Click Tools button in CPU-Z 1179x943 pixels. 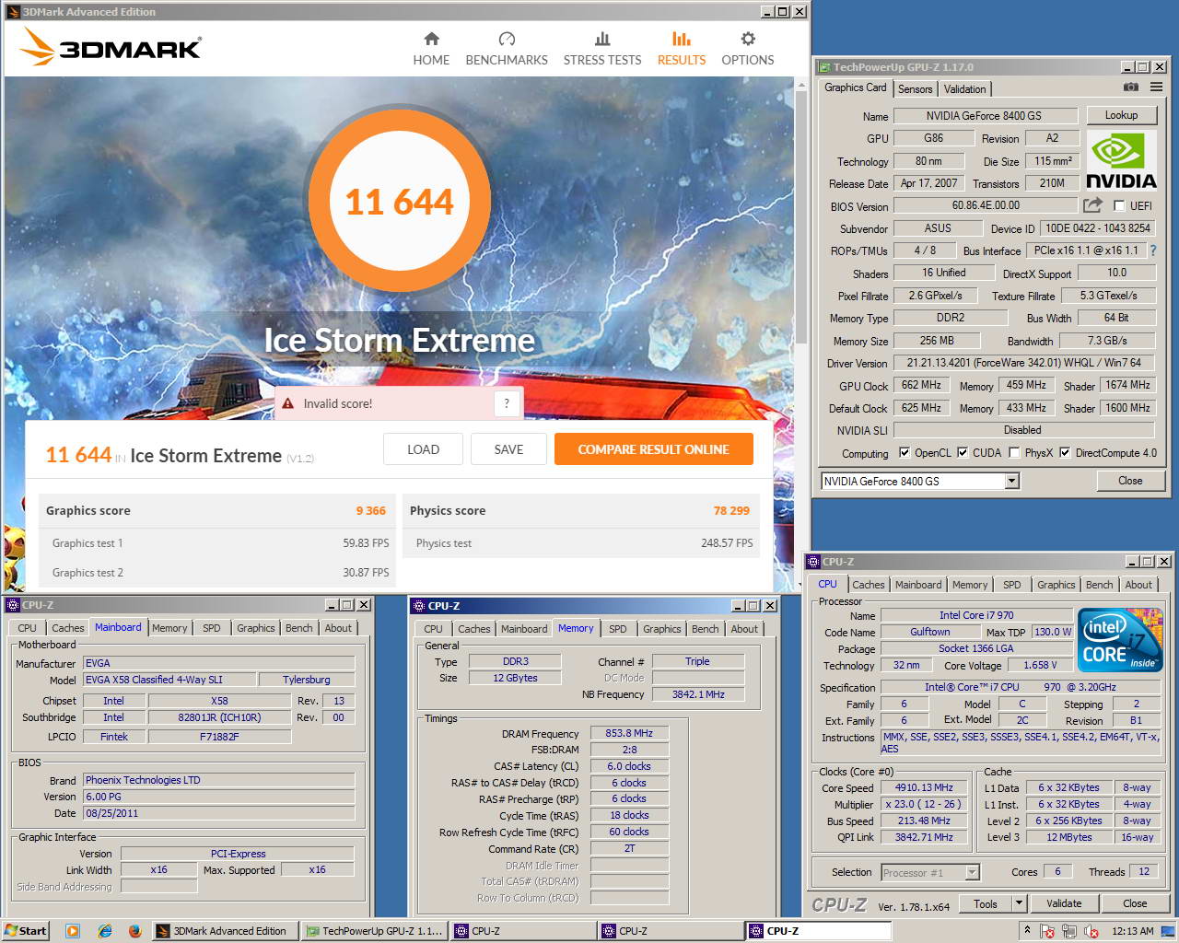pyautogui.click(x=986, y=903)
